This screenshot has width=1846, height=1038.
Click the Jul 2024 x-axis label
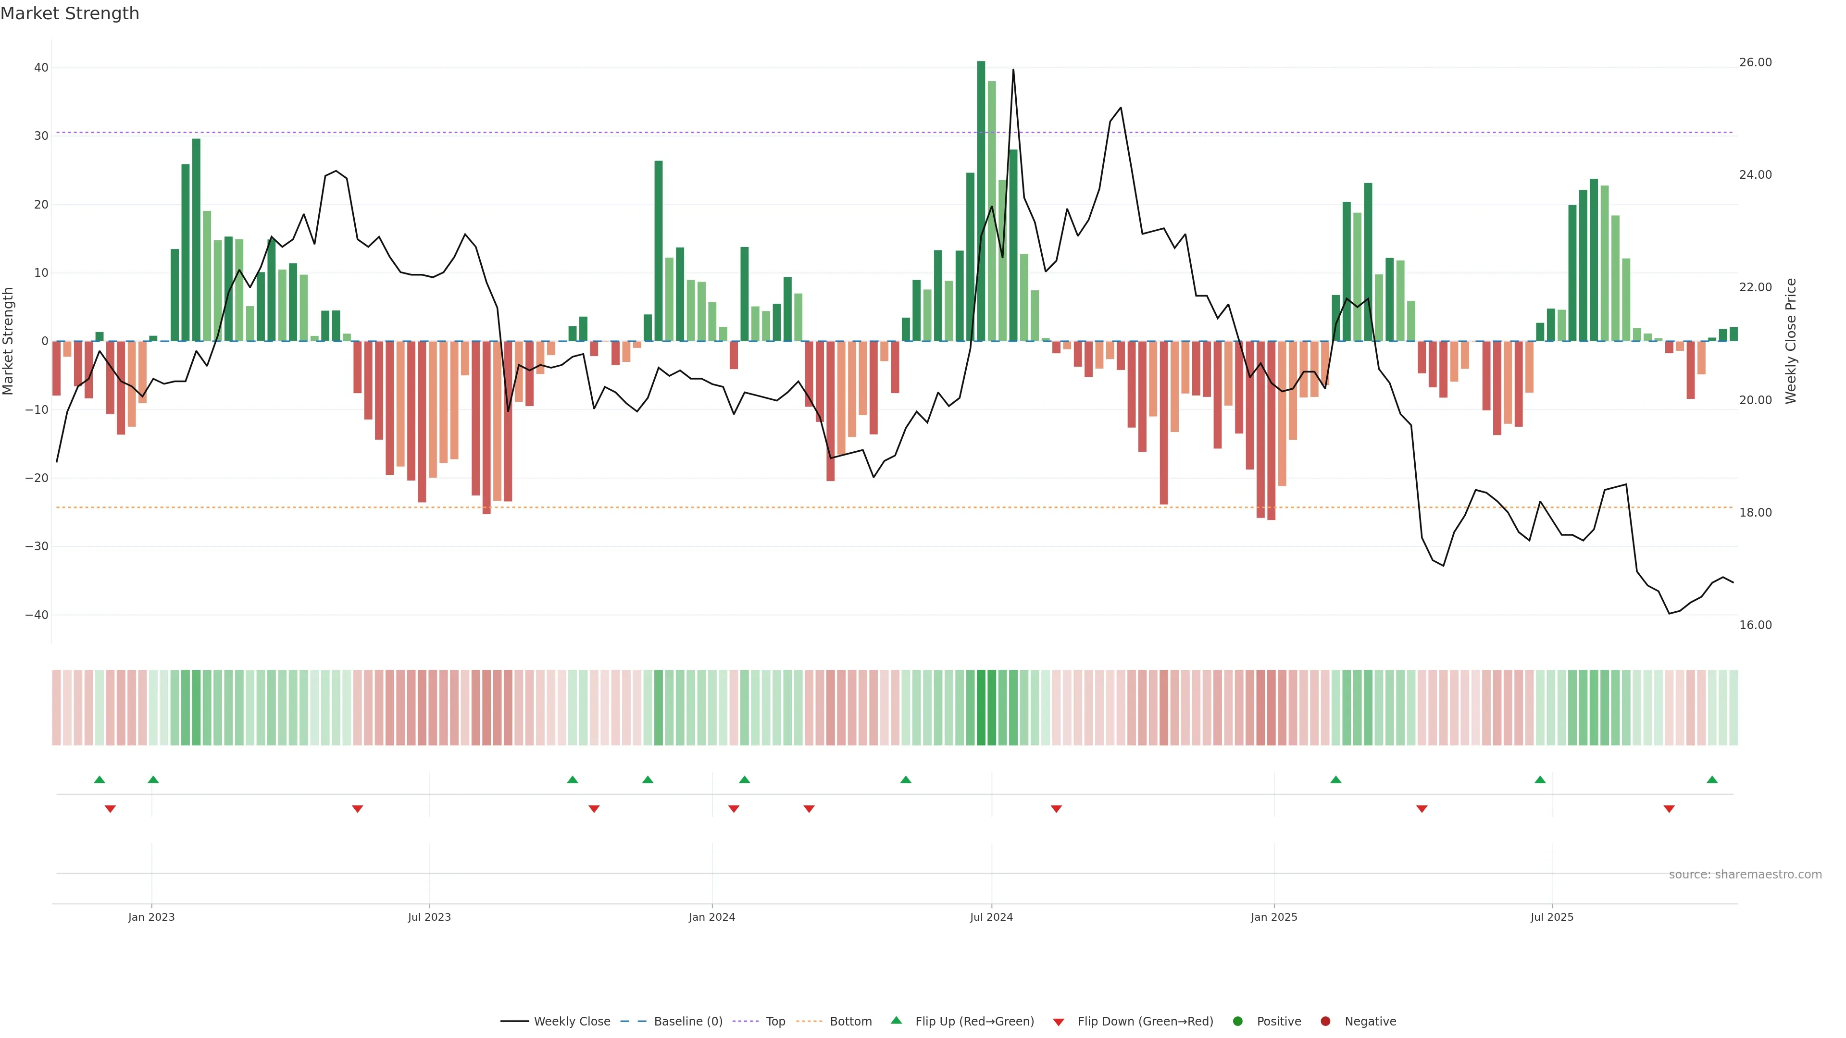pos(991,917)
